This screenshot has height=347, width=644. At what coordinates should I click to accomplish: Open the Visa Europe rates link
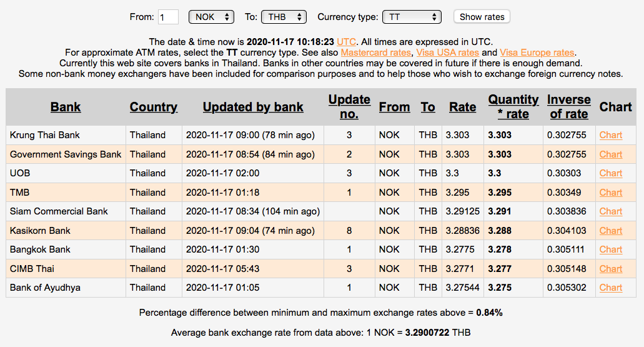537,53
